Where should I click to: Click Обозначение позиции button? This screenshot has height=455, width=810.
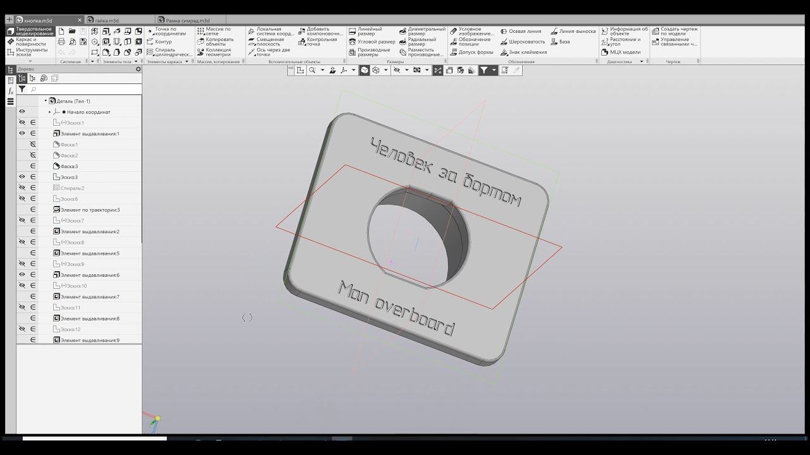(x=470, y=42)
